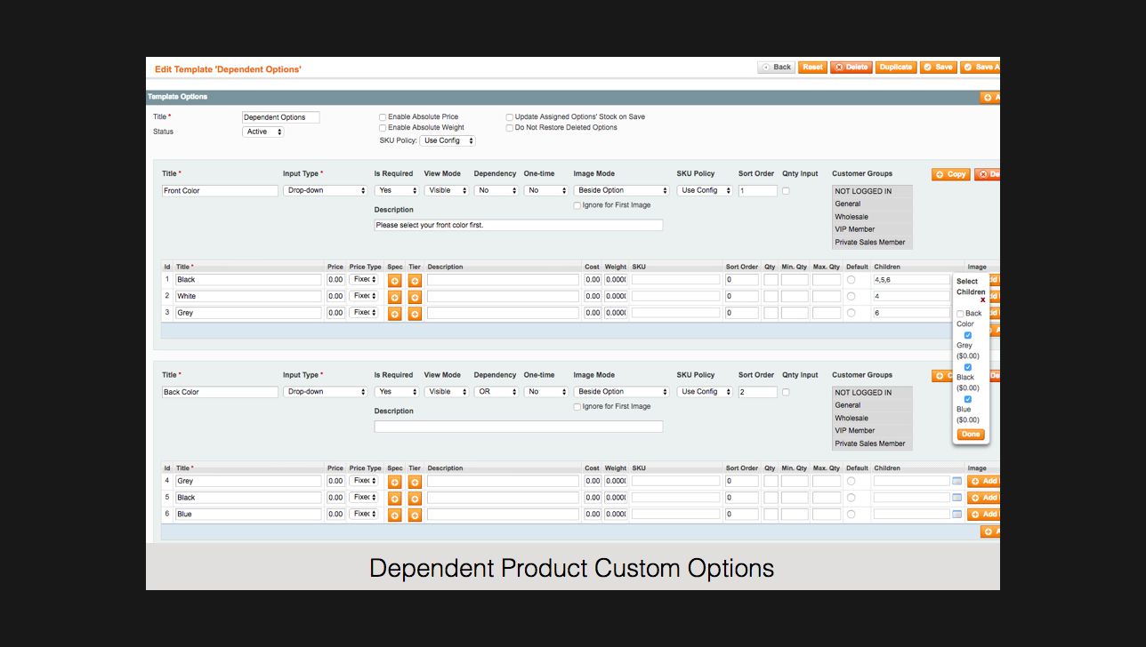Click the Spec plus icon in the Black row

tap(394, 279)
